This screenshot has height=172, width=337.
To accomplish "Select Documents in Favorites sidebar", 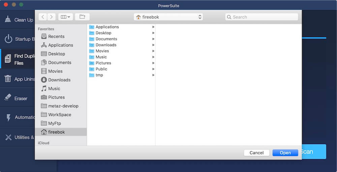I will [61, 63].
